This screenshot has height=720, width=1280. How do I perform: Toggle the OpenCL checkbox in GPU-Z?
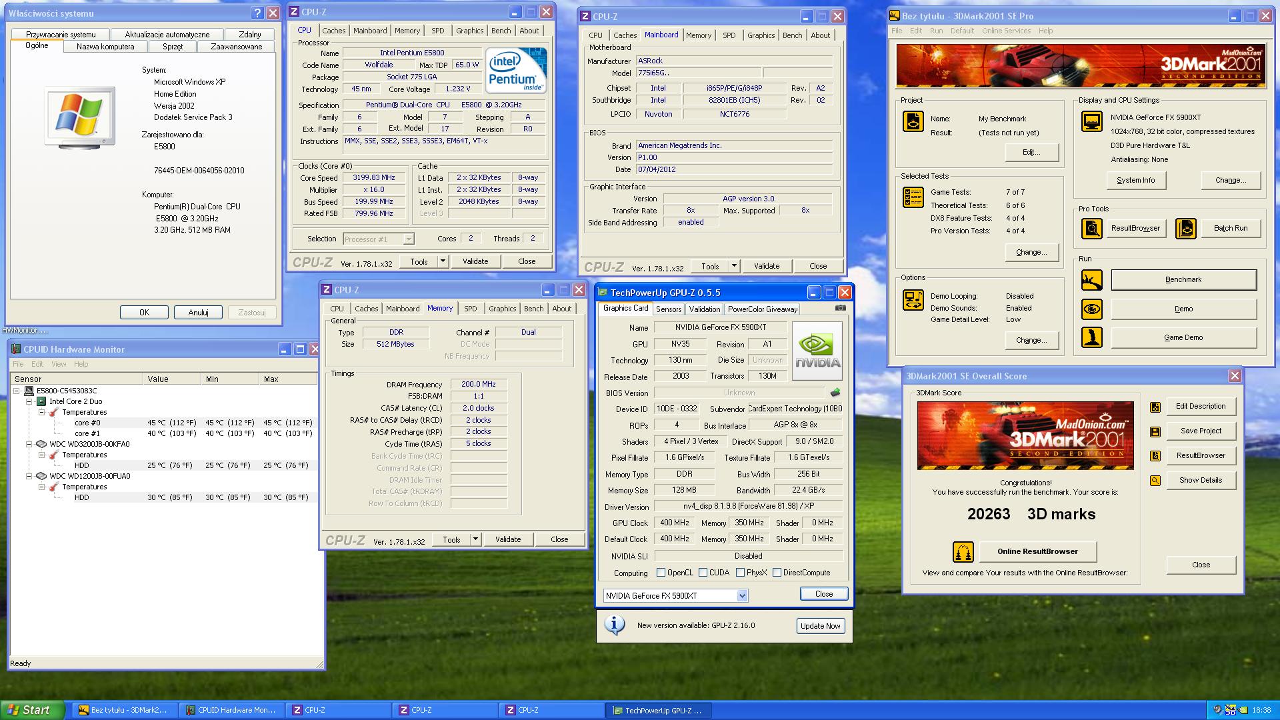[661, 573]
